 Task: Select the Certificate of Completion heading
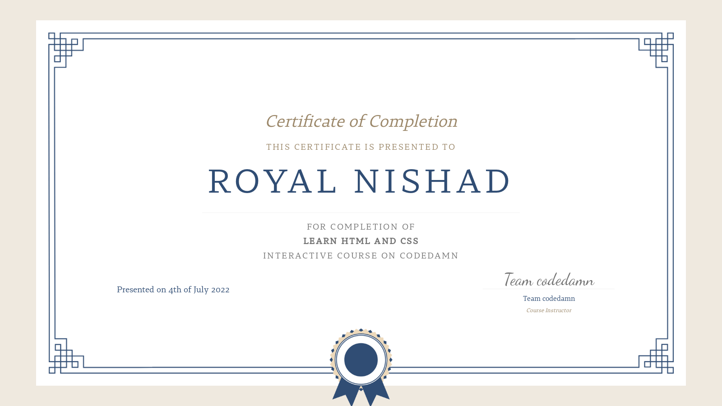[x=361, y=121]
